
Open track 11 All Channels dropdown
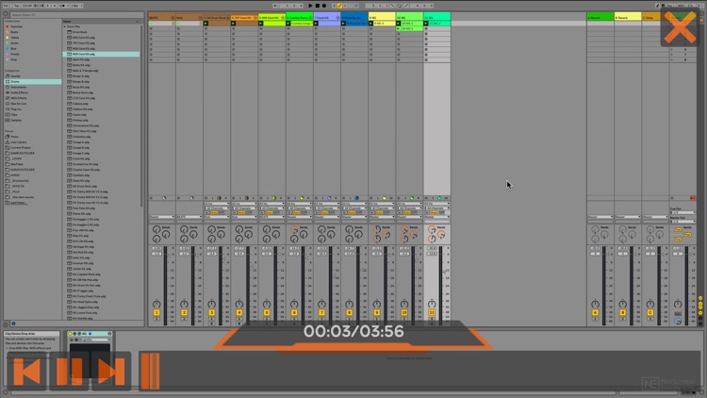[438, 208]
